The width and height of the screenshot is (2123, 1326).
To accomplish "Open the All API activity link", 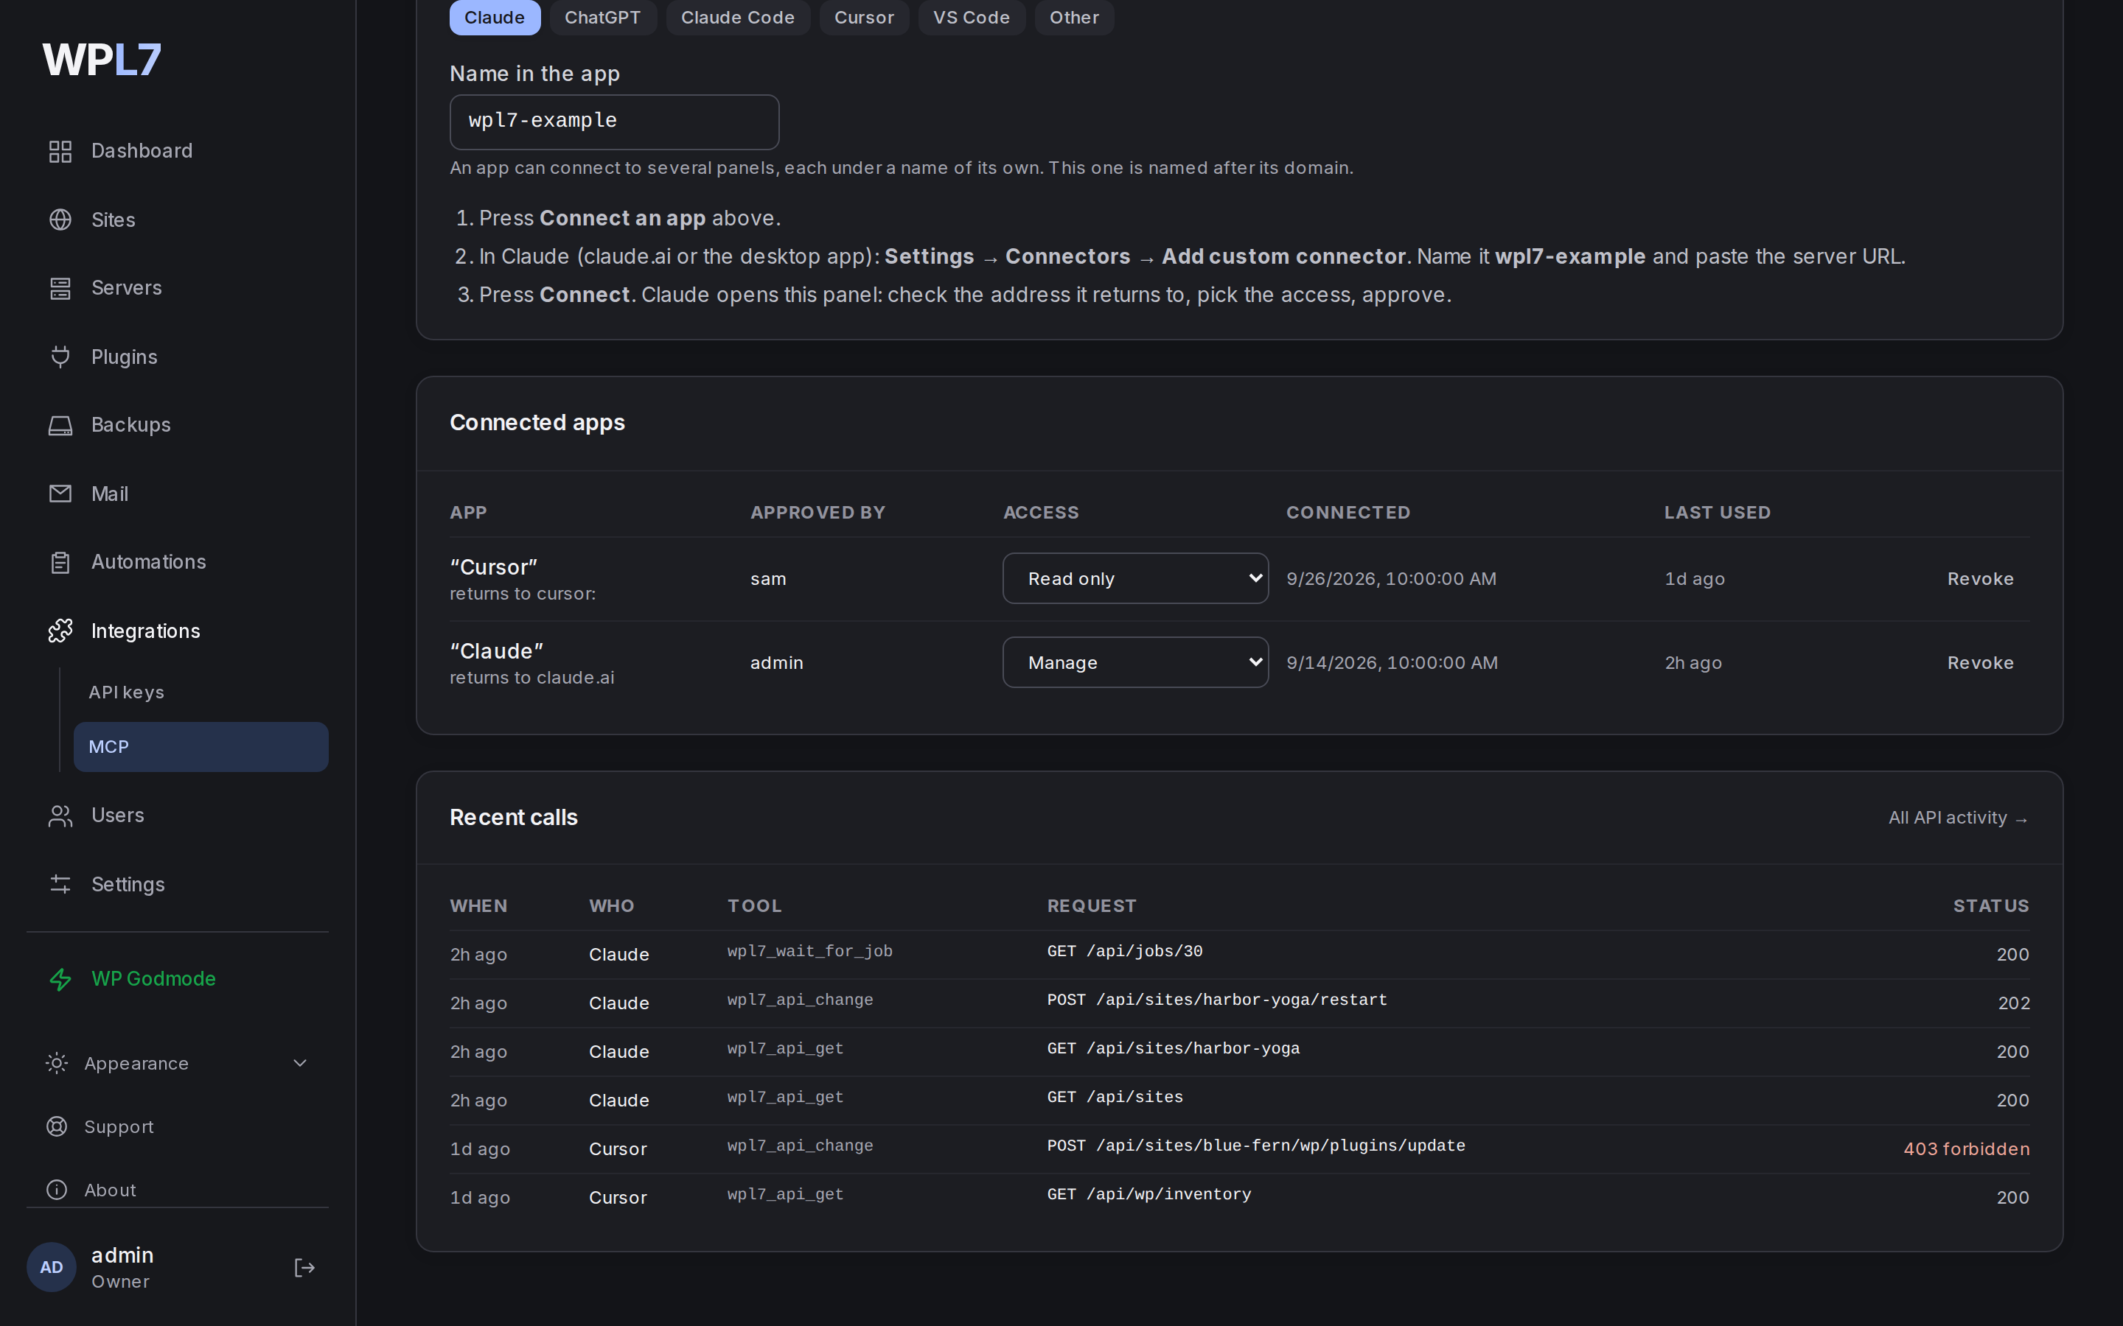I will pos(1958,818).
